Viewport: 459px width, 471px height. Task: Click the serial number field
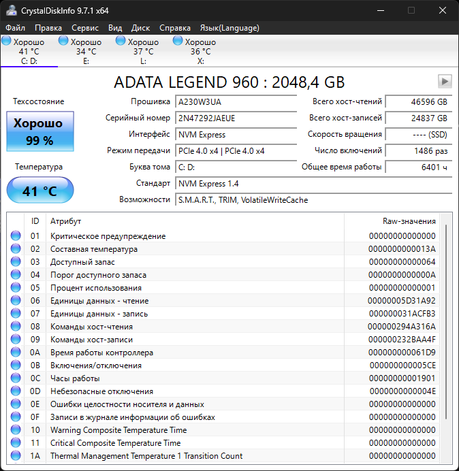226,118
